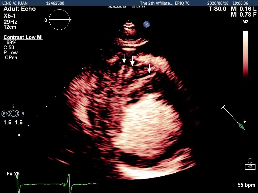Click the patient name LING AI JUAN
Image resolution: width=258 pixels, height=193 pixels.
[15, 3]
